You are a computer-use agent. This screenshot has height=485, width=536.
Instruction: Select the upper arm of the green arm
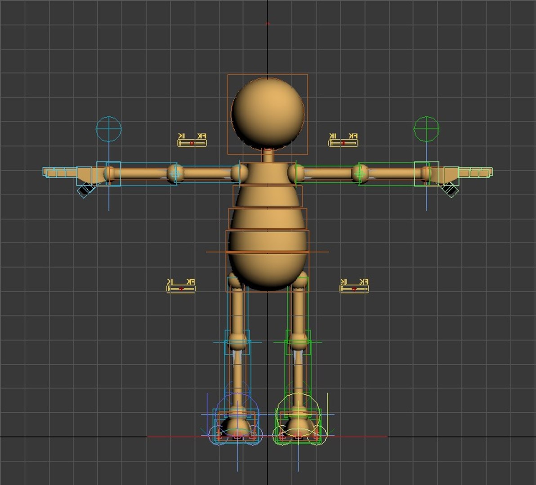(328, 173)
